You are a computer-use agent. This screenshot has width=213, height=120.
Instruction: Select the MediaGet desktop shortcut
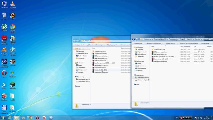coord(13,74)
